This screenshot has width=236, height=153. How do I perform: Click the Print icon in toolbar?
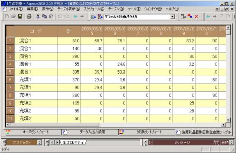tap(29, 16)
